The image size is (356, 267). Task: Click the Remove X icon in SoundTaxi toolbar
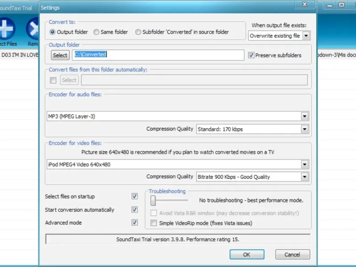[x=33, y=29]
